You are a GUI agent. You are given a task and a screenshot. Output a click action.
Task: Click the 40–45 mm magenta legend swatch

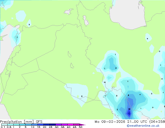(71, 125)
